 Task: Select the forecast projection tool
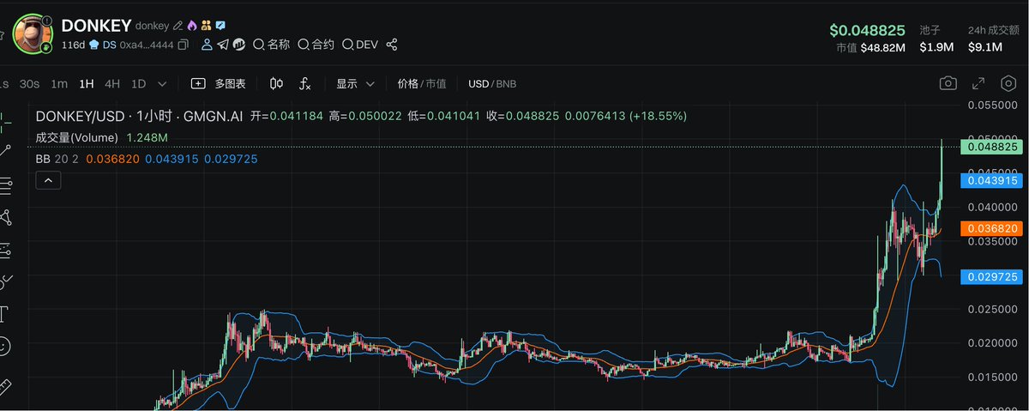(5, 250)
